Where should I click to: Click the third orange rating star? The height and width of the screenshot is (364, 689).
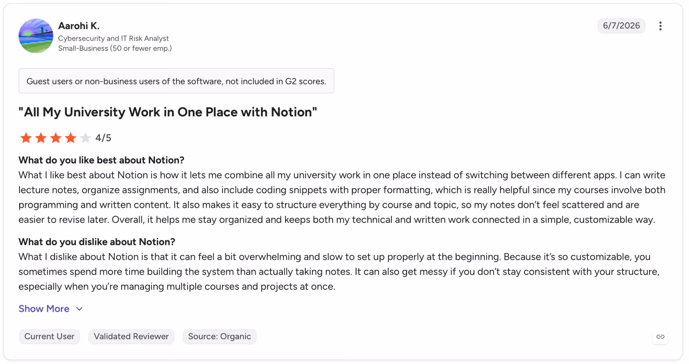pos(56,138)
